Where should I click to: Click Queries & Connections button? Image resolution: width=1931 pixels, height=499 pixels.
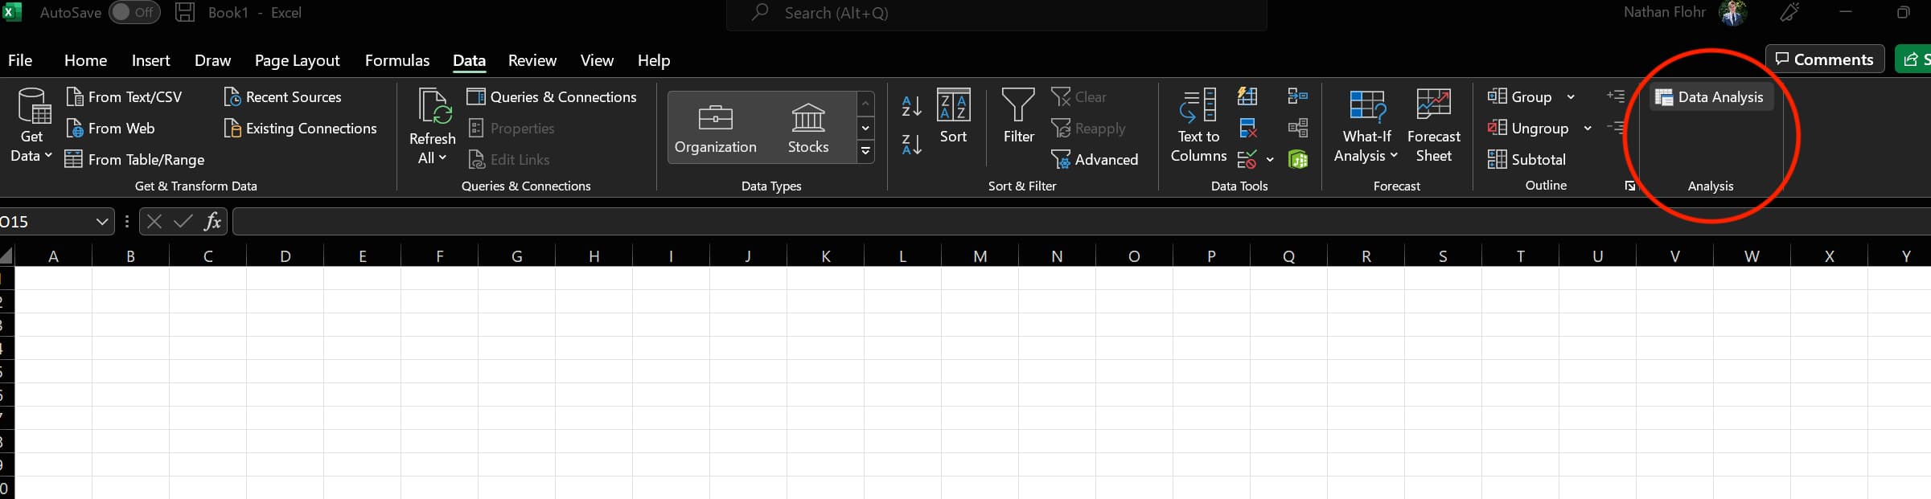click(552, 97)
